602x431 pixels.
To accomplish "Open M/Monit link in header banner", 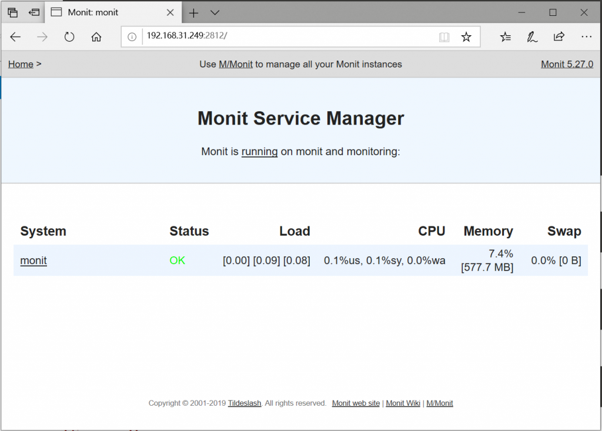I will pos(236,64).
